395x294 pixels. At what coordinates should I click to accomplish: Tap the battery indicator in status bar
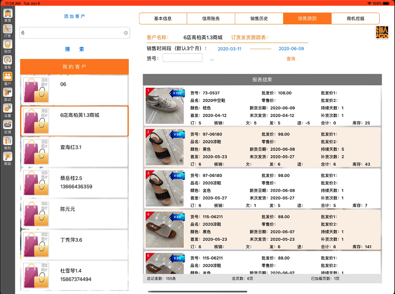point(386,3)
